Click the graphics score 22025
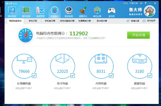The height and width of the screenshot is (106, 161). click(63, 71)
